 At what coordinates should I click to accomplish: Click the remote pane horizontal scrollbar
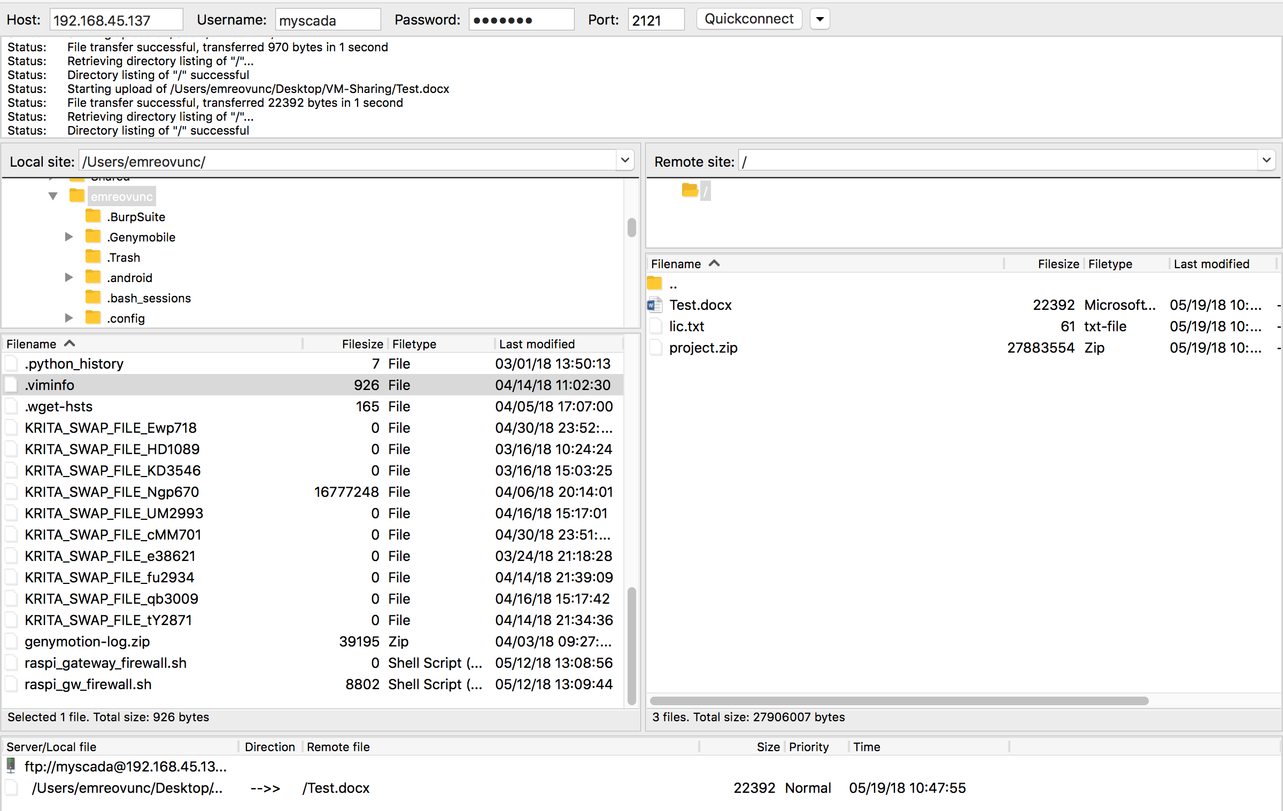(x=898, y=700)
